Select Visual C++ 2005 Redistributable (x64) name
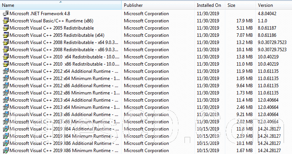Image resolution: width=292 pixels, height=154 pixels. (57, 35)
